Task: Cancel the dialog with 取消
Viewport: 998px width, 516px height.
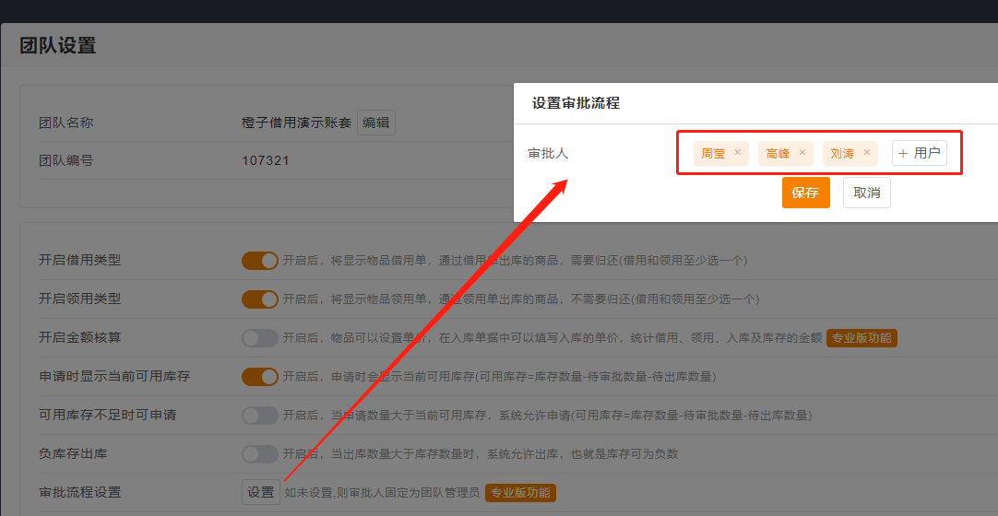Action: (866, 193)
